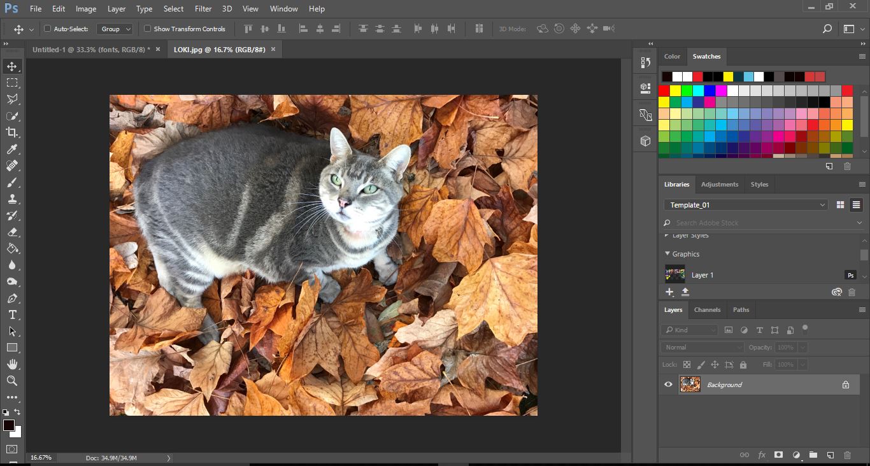Hide the Background layer visibility eye
870x466 pixels.
click(x=668, y=385)
